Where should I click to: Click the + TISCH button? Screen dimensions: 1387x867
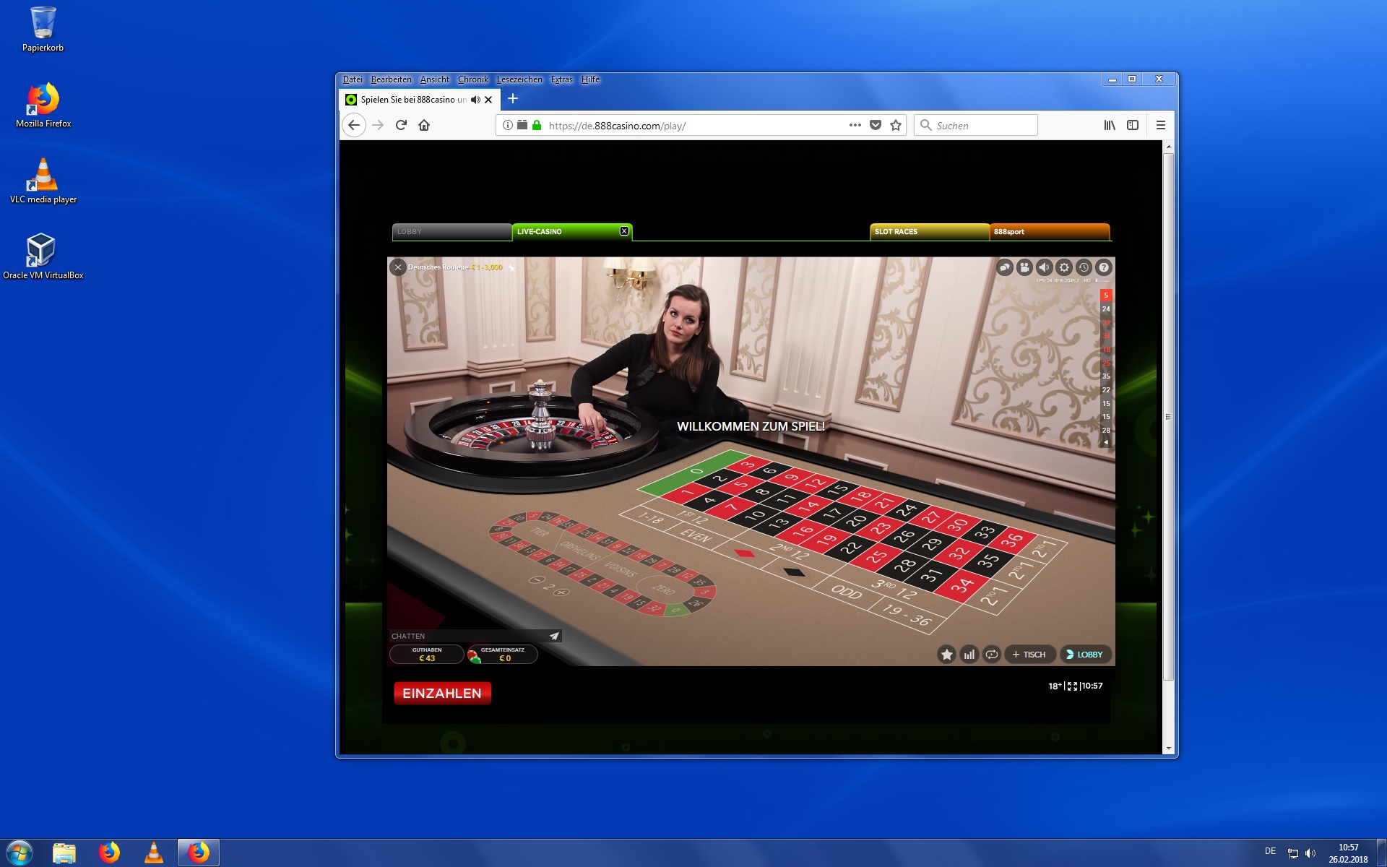tap(1029, 655)
